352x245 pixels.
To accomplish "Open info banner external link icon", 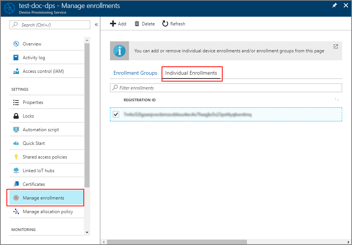I will tap(336, 46).
